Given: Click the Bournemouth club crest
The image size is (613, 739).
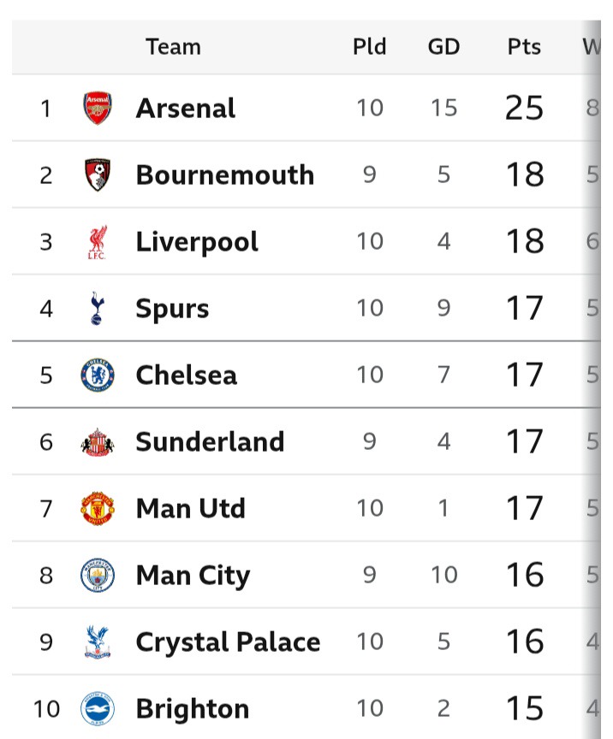Looking at the screenshot, I should tap(98, 175).
